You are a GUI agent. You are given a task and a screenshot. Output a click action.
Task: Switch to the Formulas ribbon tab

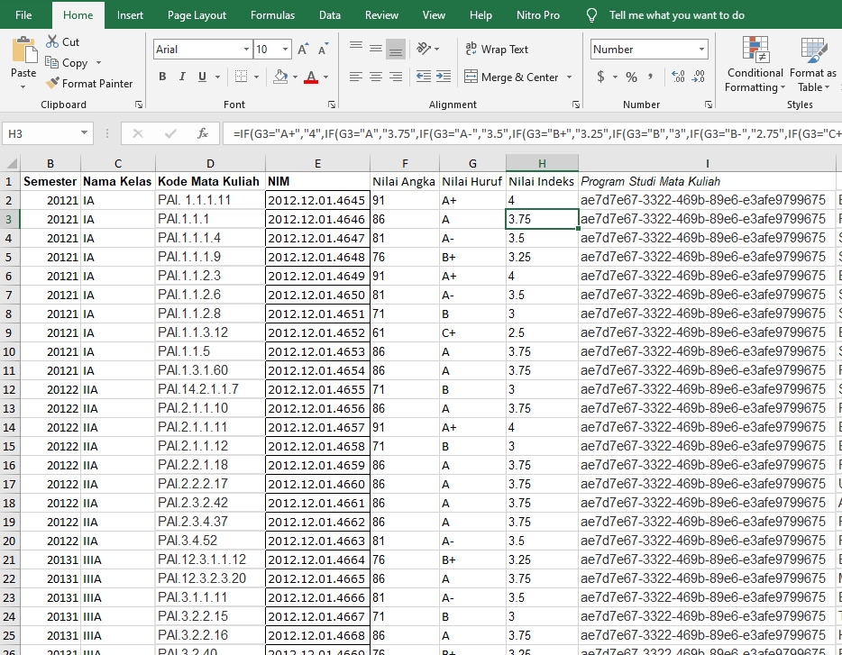coord(272,14)
